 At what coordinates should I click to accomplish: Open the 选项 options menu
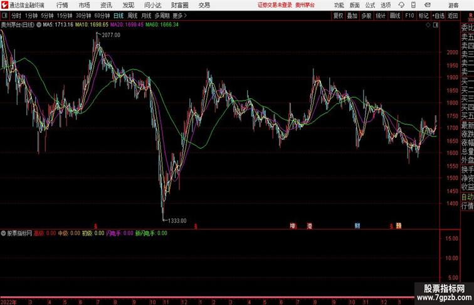386,5
